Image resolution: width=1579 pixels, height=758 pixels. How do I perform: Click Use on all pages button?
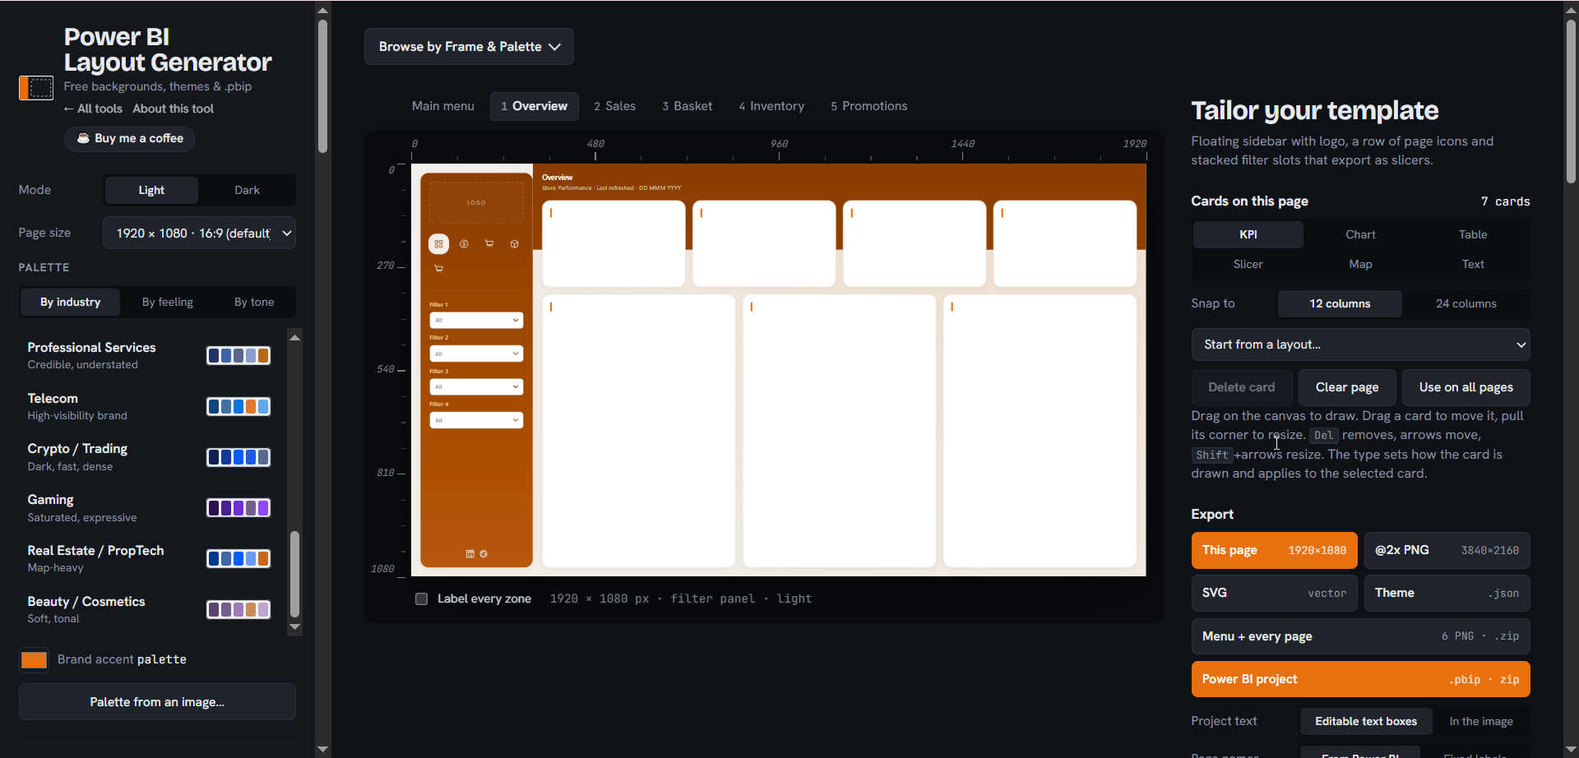click(x=1466, y=387)
